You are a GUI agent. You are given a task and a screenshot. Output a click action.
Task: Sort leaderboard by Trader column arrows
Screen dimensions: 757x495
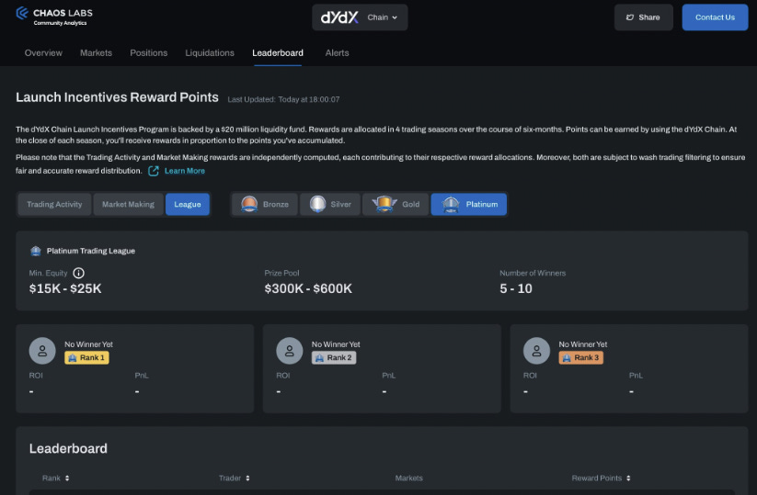pyautogui.click(x=247, y=478)
